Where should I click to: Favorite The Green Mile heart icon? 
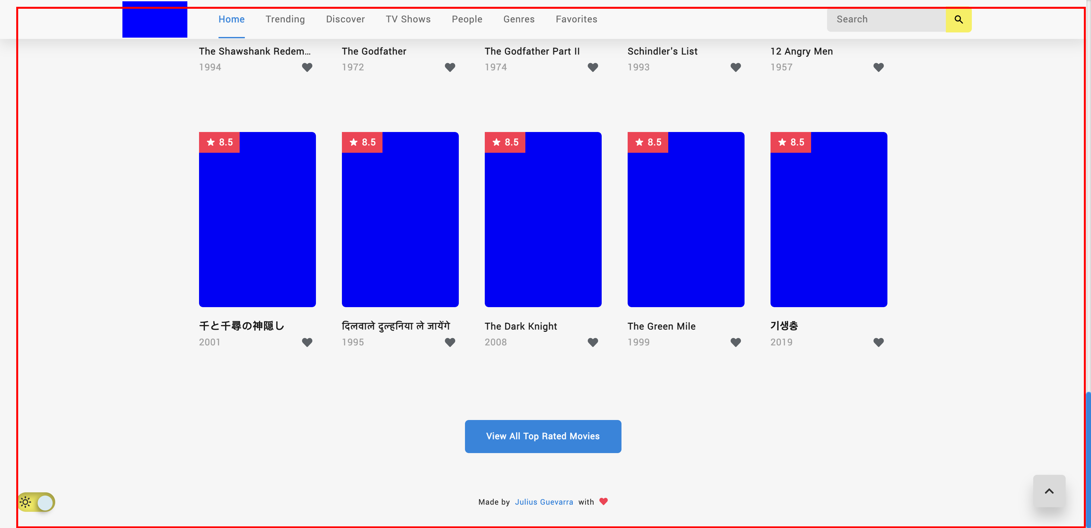[x=736, y=342]
